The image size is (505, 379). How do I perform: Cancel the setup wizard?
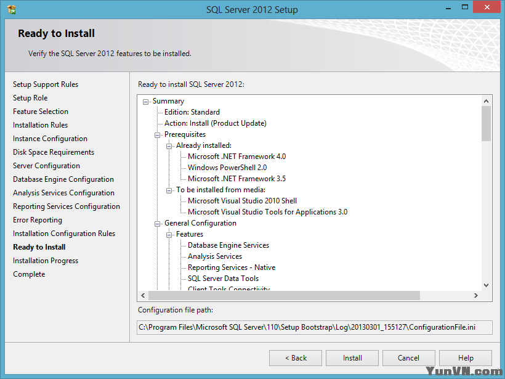(409, 358)
